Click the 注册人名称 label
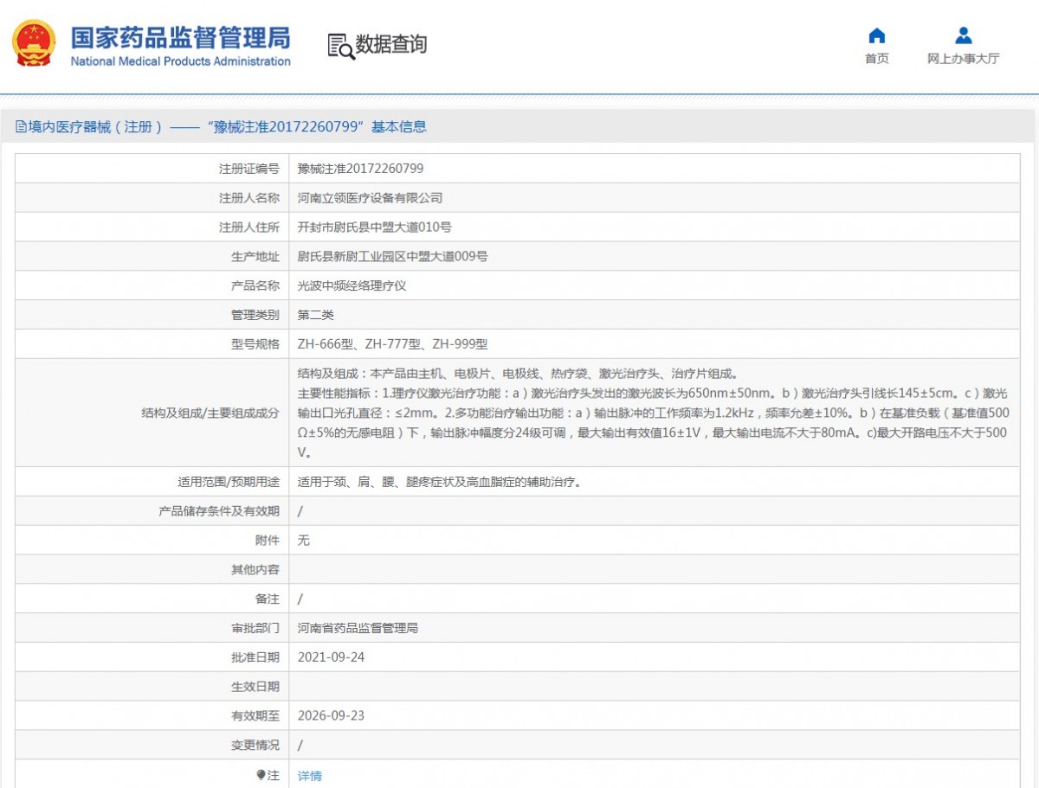Viewport: 1039px width, 788px height. [249, 198]
